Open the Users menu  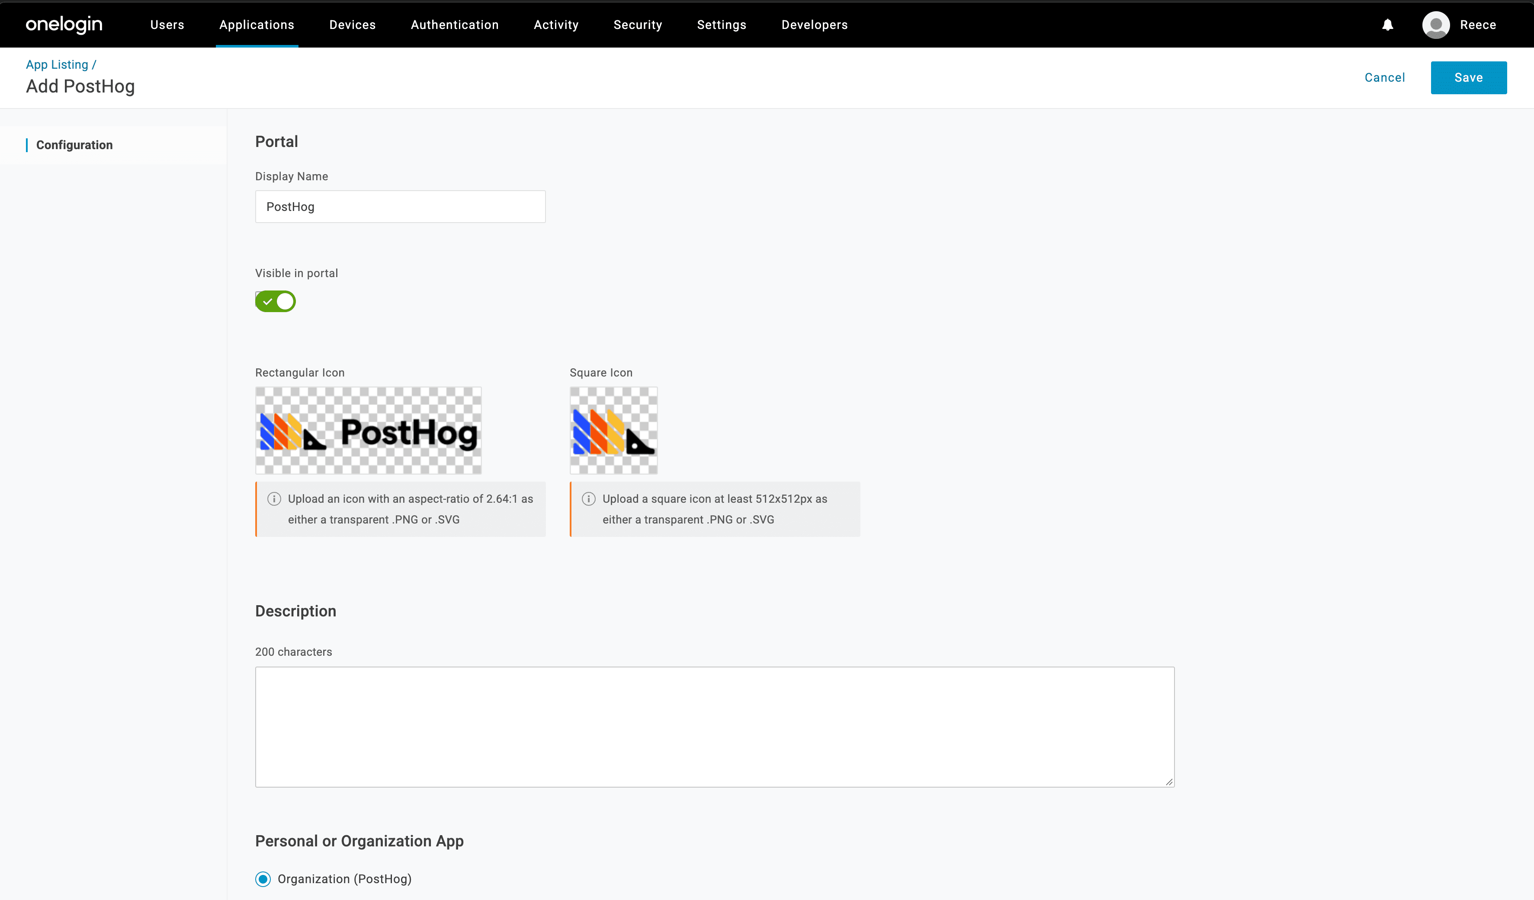coord(167,25)
